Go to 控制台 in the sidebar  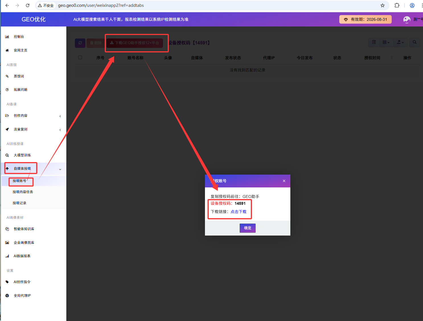click(19, 37)
